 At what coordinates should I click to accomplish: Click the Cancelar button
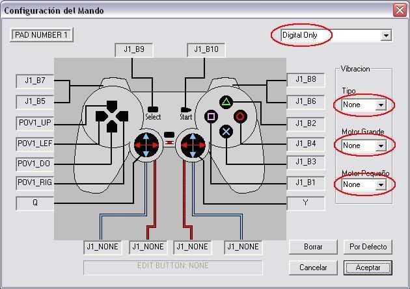pyautogui.click(x=313, y=268)
